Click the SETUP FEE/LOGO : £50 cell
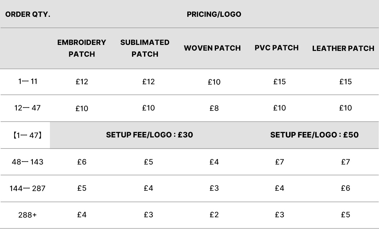 [x=314, y=135]
